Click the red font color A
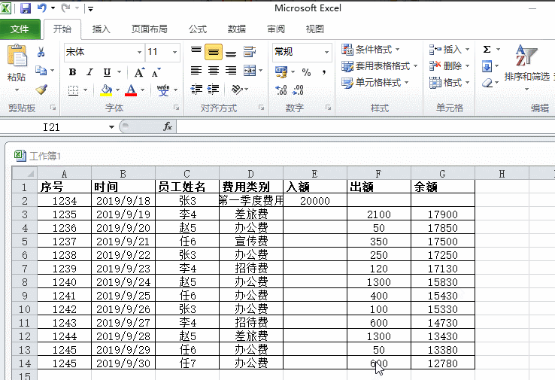The width and height of the screenshot is (555, 380). coord(131,90)
